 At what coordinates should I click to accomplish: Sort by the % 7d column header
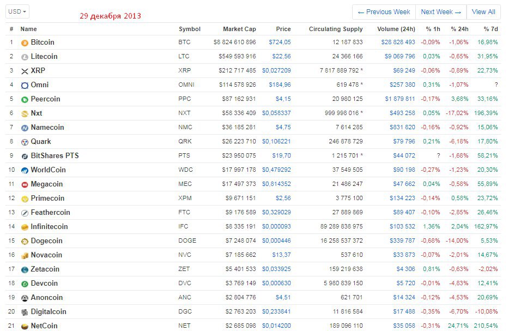[491, 29]
